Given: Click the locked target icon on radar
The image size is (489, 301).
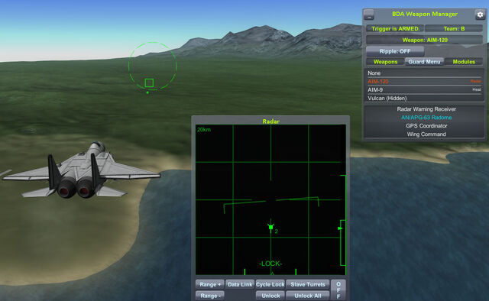Looking at the screenshot, I should coord(270,228).
